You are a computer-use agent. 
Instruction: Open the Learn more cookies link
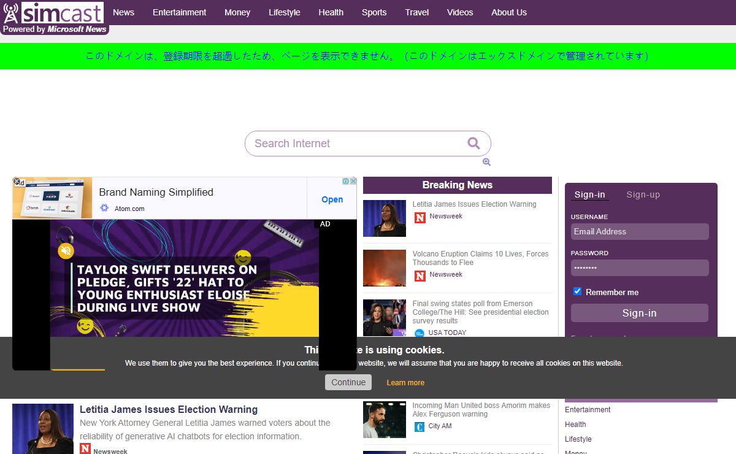pyautogui.click(x=405, y=382)
